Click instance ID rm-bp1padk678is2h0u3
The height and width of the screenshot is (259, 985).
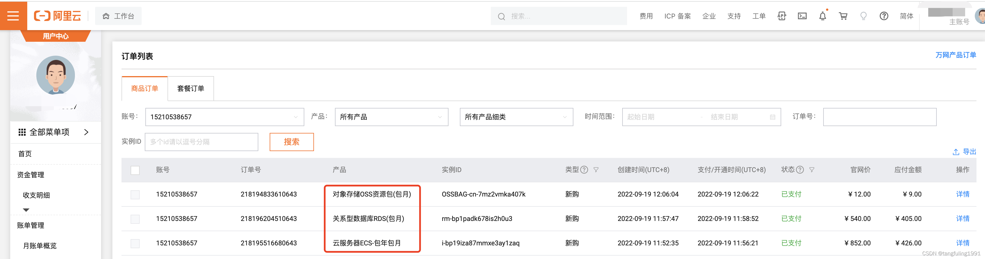coord(477,218)
